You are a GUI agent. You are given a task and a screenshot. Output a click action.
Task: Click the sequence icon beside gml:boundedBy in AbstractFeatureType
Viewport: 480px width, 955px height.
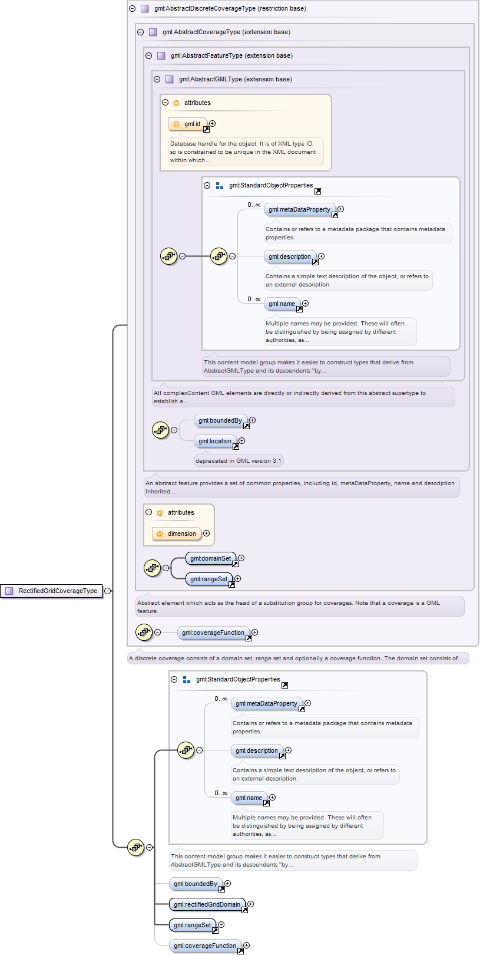point(160,430)
